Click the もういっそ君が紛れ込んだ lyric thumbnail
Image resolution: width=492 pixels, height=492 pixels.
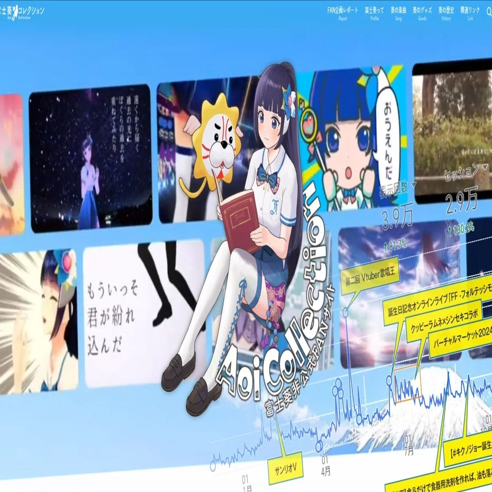coord(144,314)
